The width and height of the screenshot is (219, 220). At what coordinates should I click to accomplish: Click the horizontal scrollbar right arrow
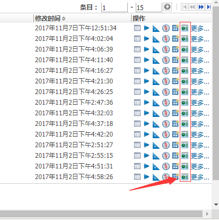pyautogui.click(x=207, y=214)
